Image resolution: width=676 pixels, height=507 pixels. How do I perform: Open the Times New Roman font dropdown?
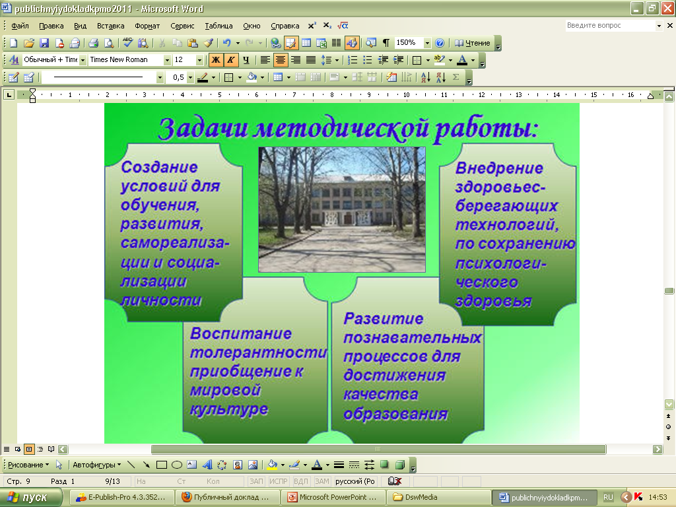(x=167, y=60)
